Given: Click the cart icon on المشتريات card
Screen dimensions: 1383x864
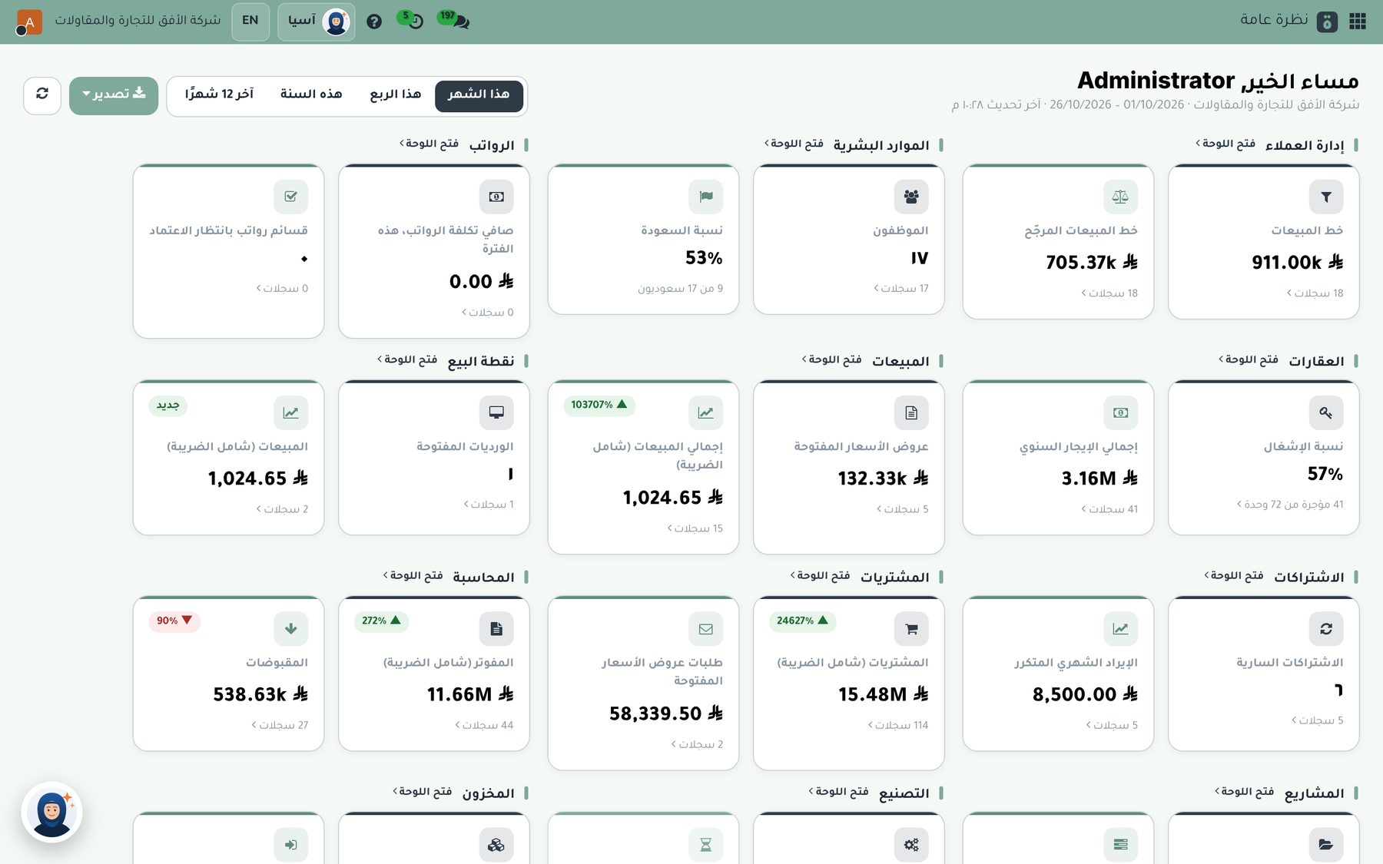Looking at the screenshot, I should coord(911,628).
